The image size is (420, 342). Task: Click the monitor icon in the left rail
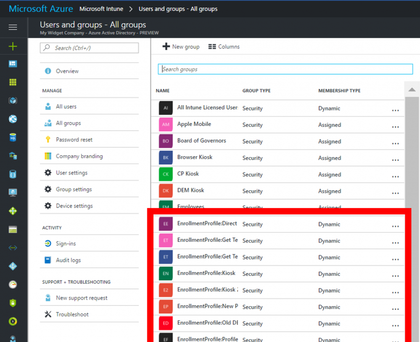coord(13,192)
